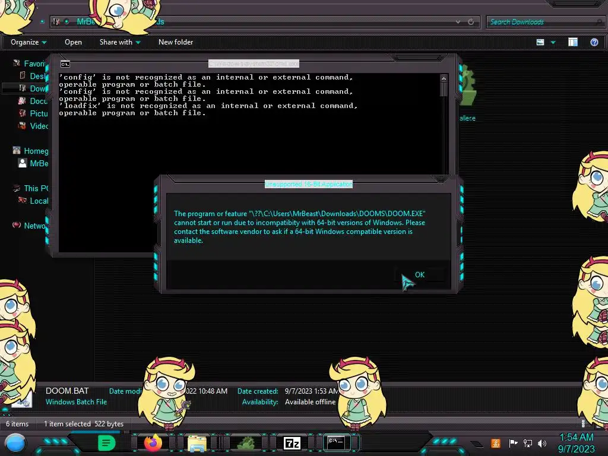Launch Firefox from the taskbar

[x=153, y=442]
